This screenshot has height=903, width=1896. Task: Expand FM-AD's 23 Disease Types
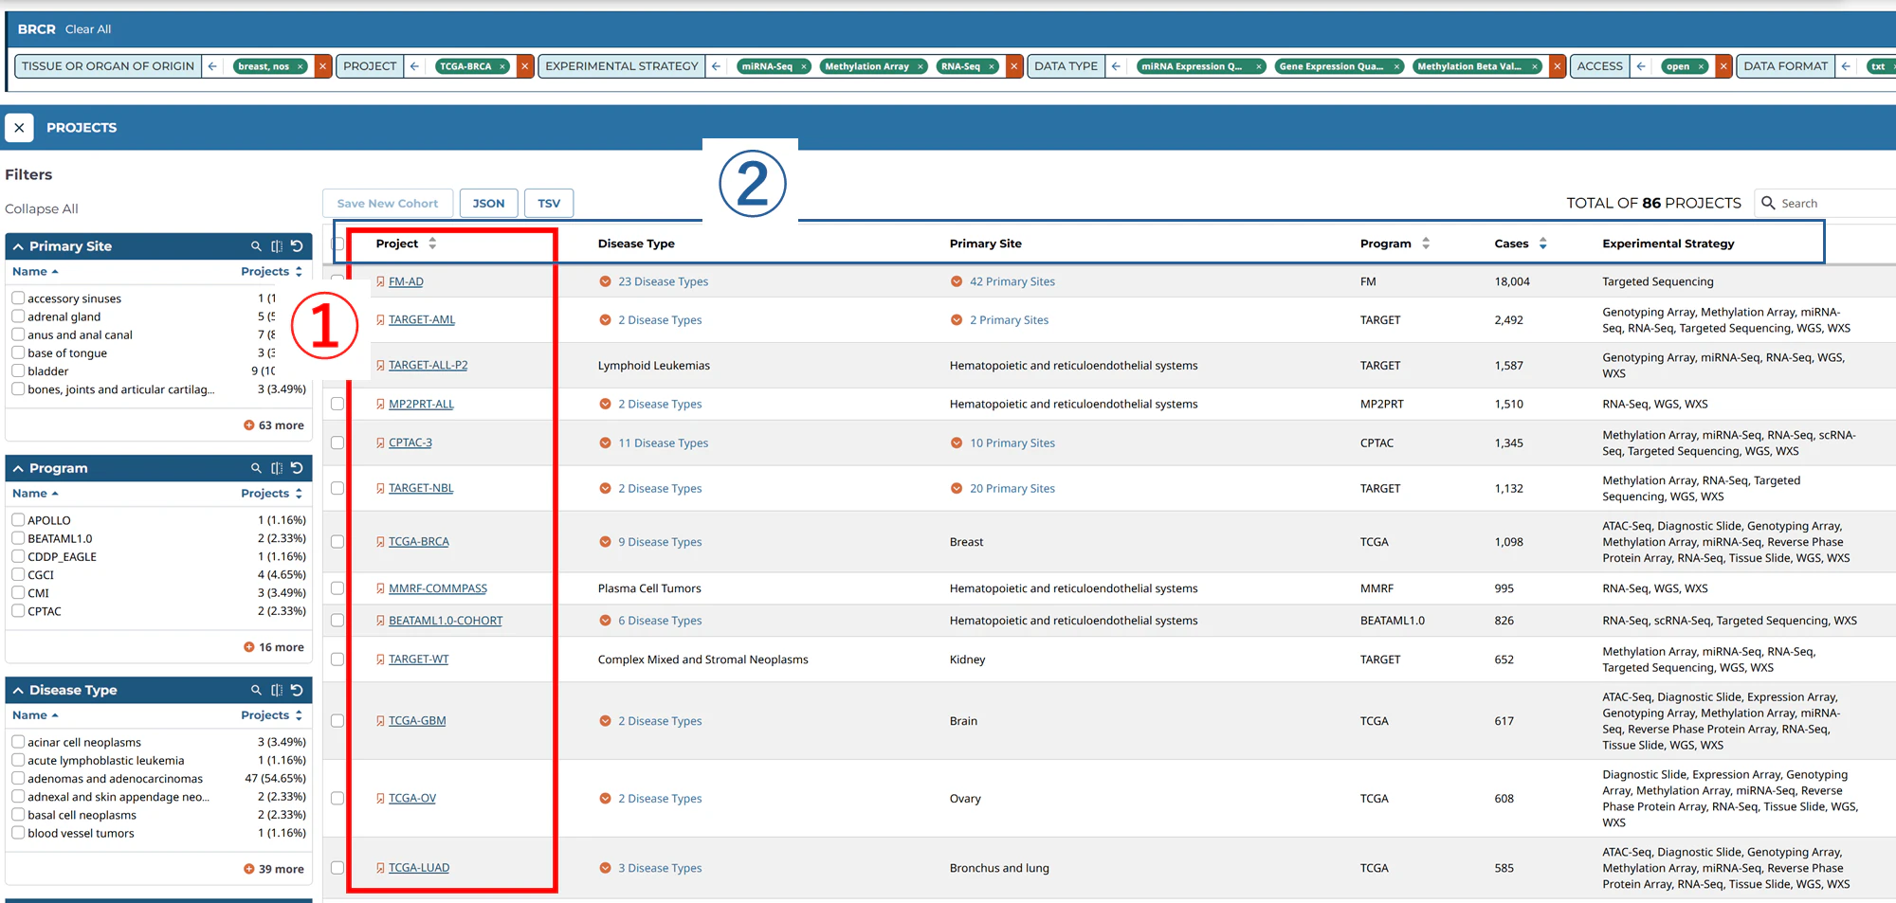(654, 281)
